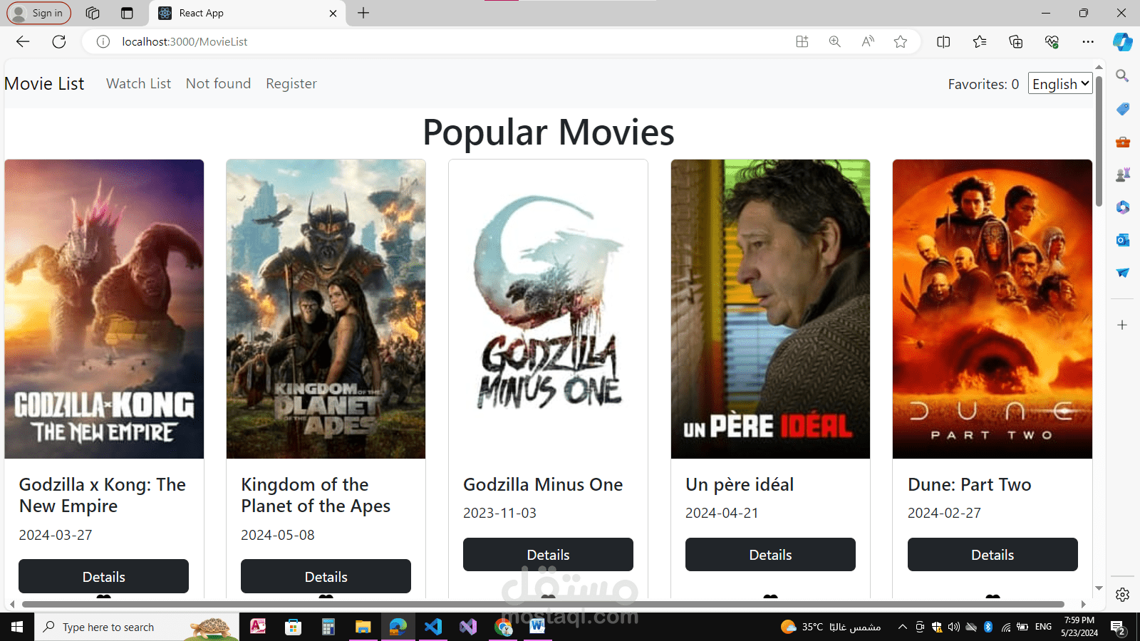This screenshot has height=641, width=1140.
Task: Click the Dune: Part Two poster
Action: tap(993, 309)
